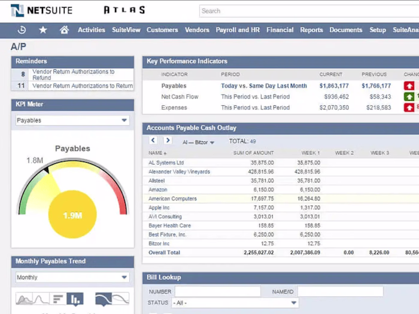The height and width of the screenshot is (314, 419).
Task: Open Bayer Health Care vendor row
Action: (169, 225)
